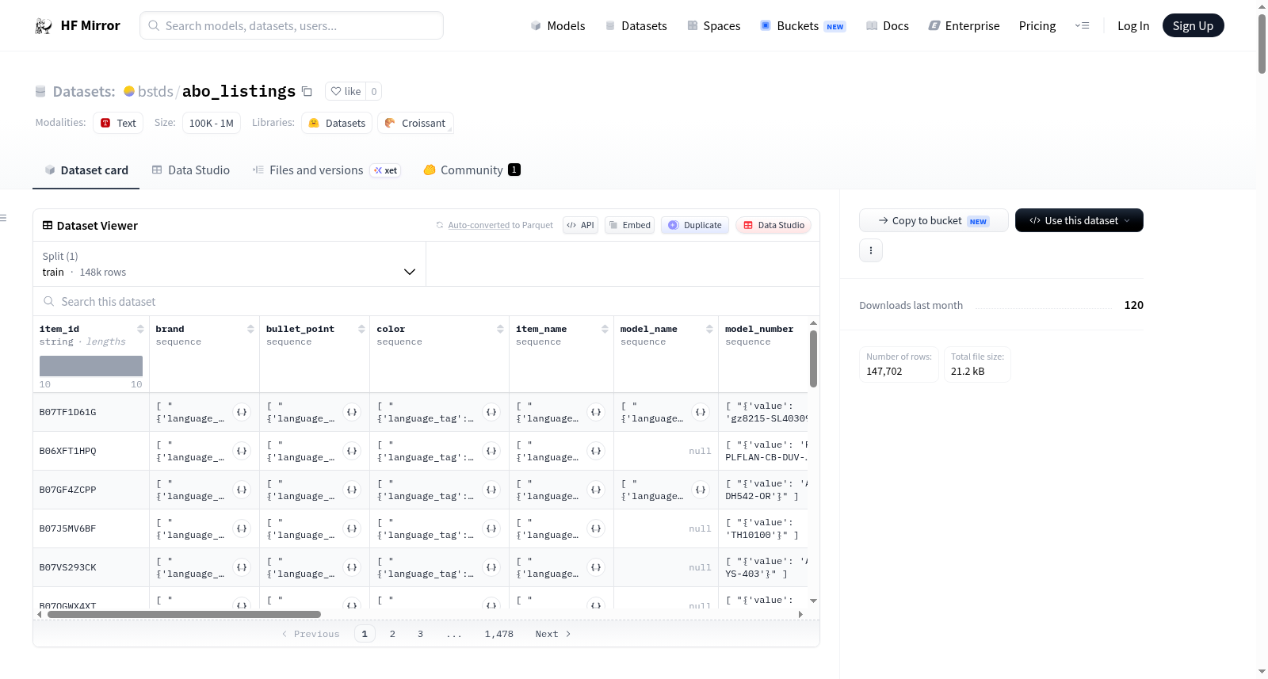Click Log In link
Viewport: 1268px width, 679px height.
tap(1133, 25)
